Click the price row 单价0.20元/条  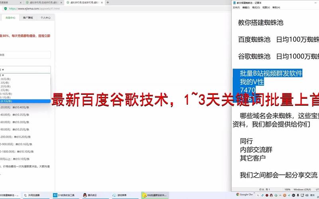point(16,137)
